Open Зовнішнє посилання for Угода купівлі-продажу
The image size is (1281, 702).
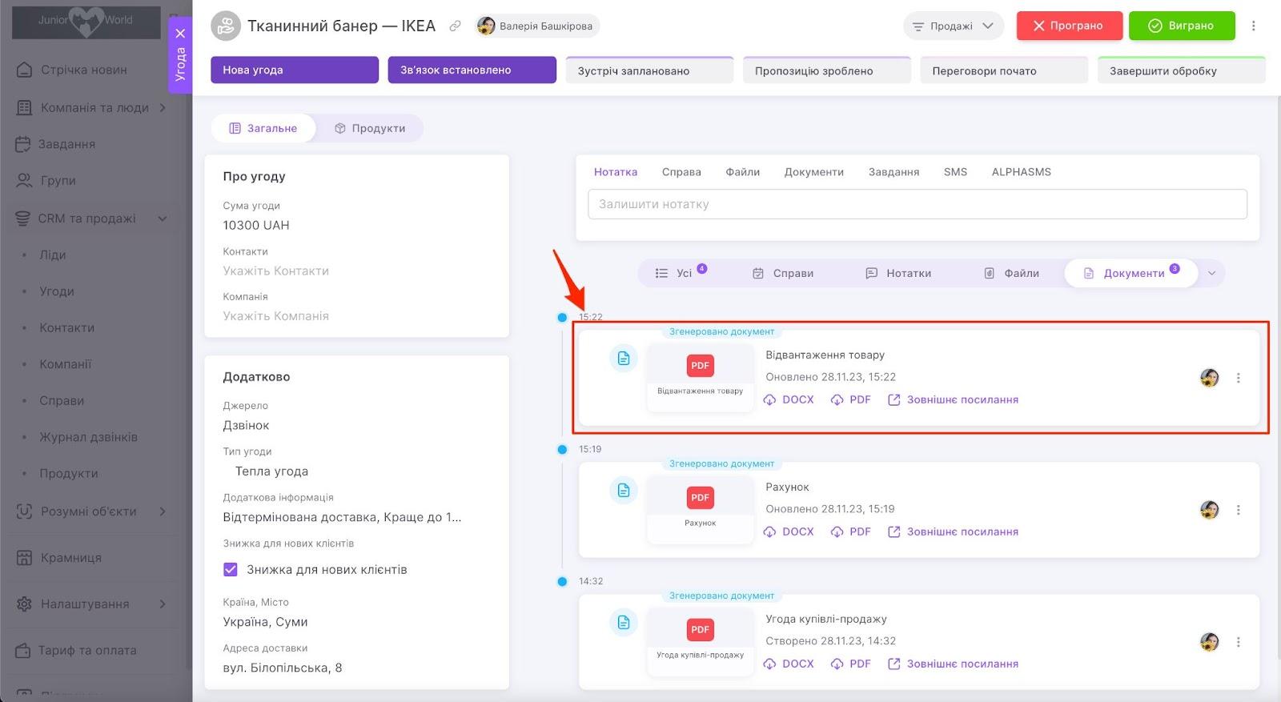coord(953,664)
